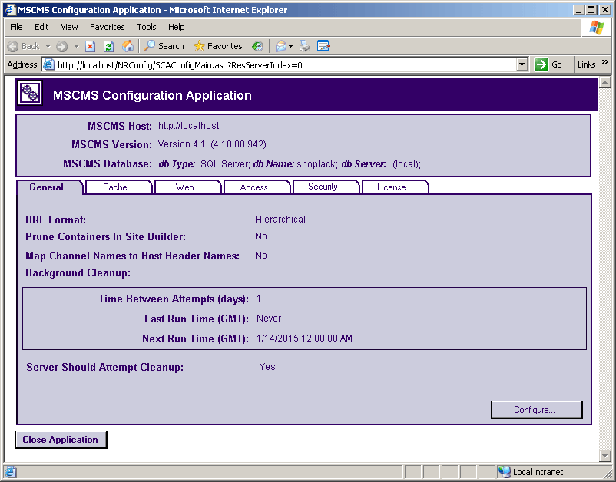Click the Go button
Viewport: 616px width, 482px height.
548,64
